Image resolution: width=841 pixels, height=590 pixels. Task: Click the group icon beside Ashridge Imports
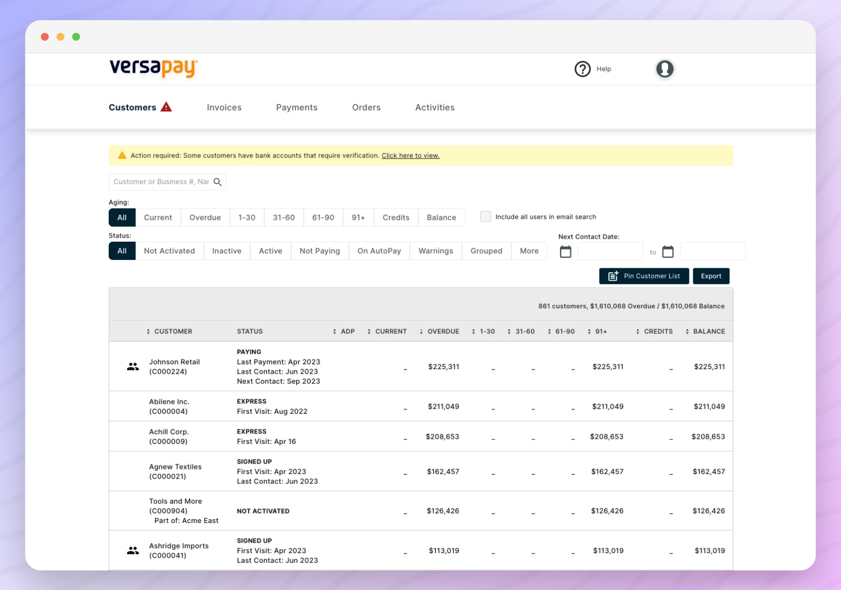click(133, 550)
